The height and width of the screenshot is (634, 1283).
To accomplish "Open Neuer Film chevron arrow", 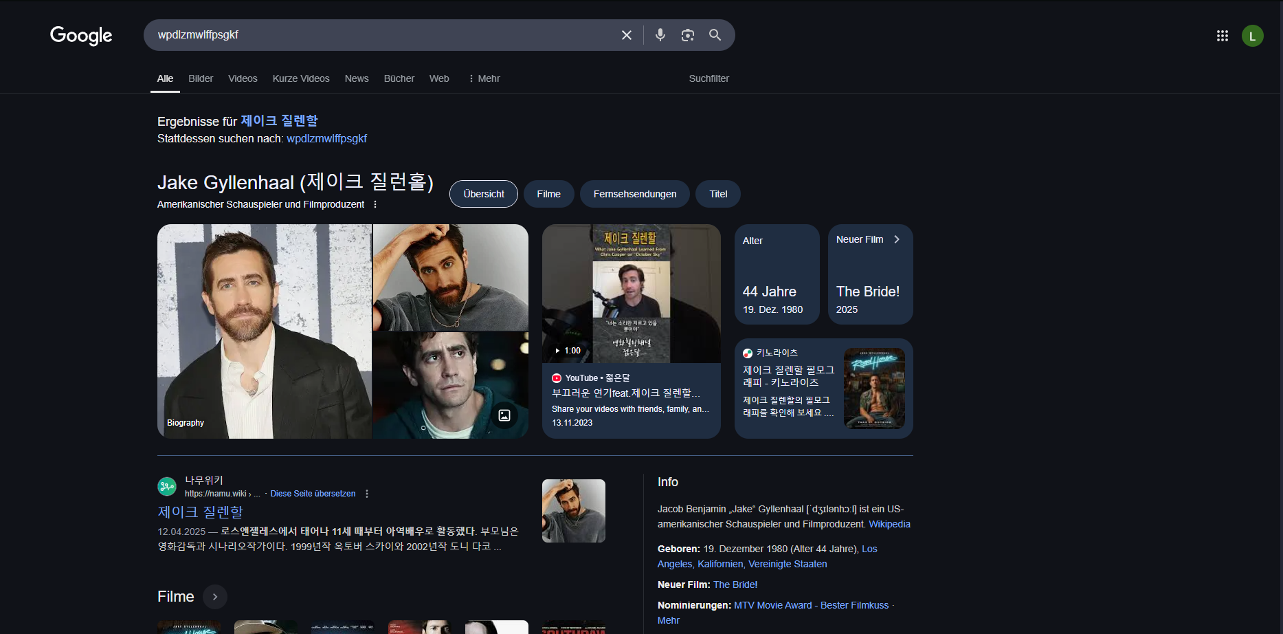I will click(897, 239).
